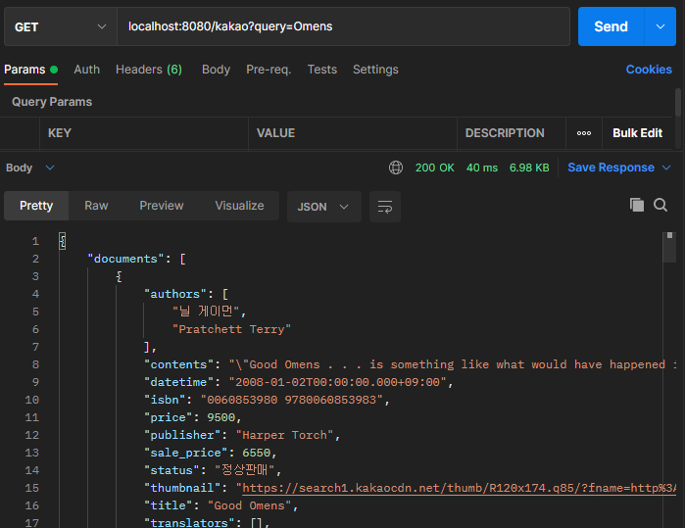Click the "Good Omens" title value
The width and height of the screenshot is (685, 528).
tap(250, 505)
